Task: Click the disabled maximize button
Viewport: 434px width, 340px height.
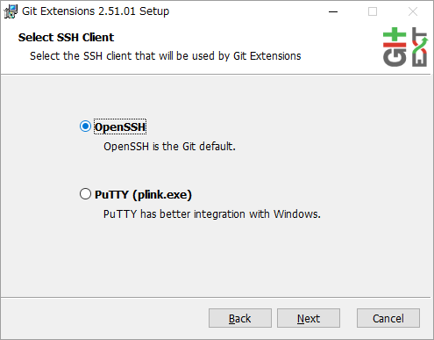Action: [x=373, y=11]
